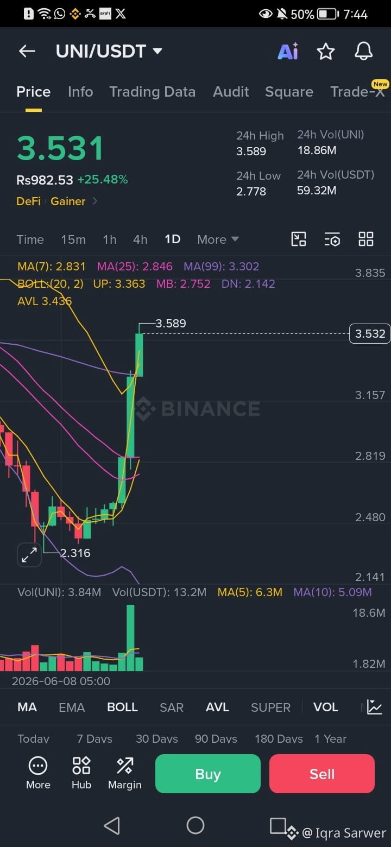Tap the green Buy button
Viewport: 391px width, 847px height.
[208, 774]
